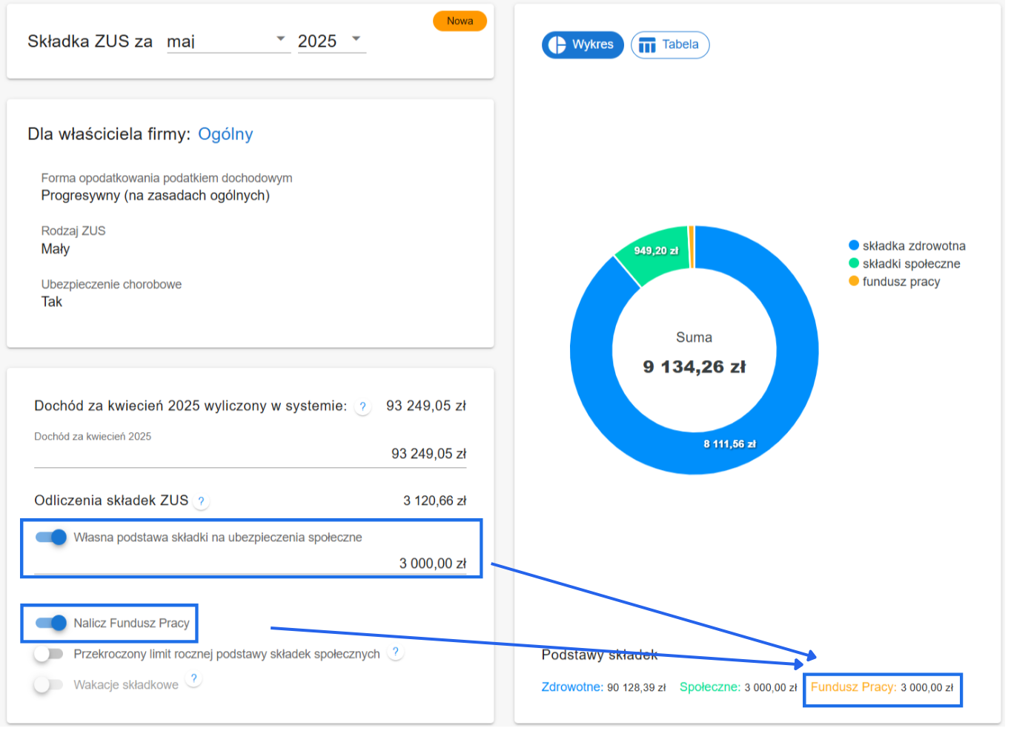The width and height of the screenshot is (1011, 734).
Task: Open the Ogólny owner profile link
Action: pos(225,134)
